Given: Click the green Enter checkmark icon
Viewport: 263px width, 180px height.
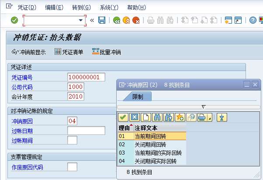Looking at the screenshot, I should (x=14, y=20).
